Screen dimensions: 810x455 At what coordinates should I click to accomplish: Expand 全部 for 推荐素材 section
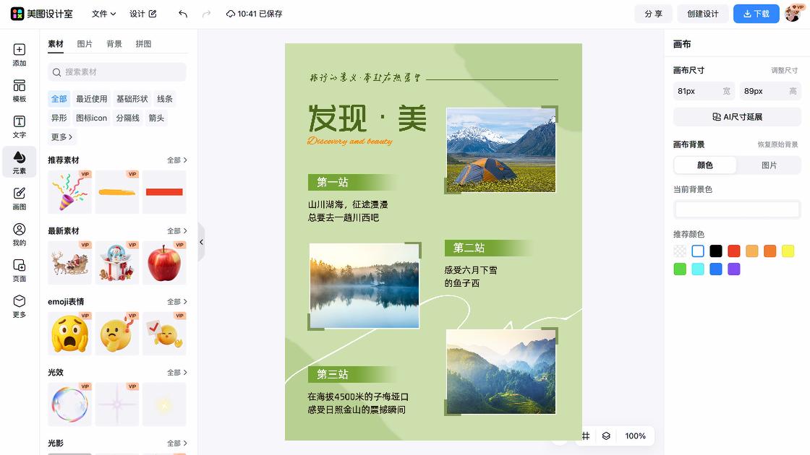tap(176, 160)
